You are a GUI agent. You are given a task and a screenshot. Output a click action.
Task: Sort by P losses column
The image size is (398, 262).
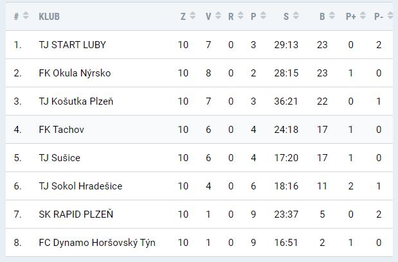(262, 16)
